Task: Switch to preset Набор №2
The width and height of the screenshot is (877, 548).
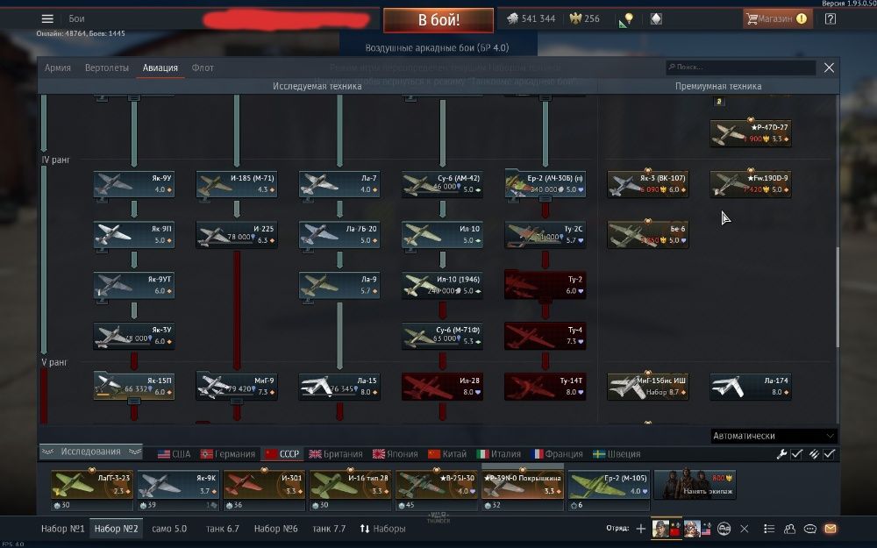Action: (117, 529)
